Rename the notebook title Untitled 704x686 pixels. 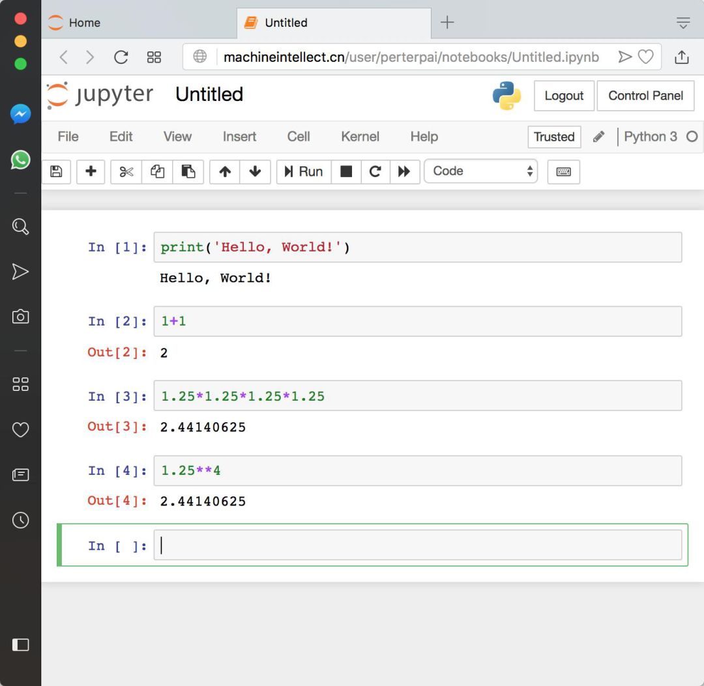[x=209, y=94]
